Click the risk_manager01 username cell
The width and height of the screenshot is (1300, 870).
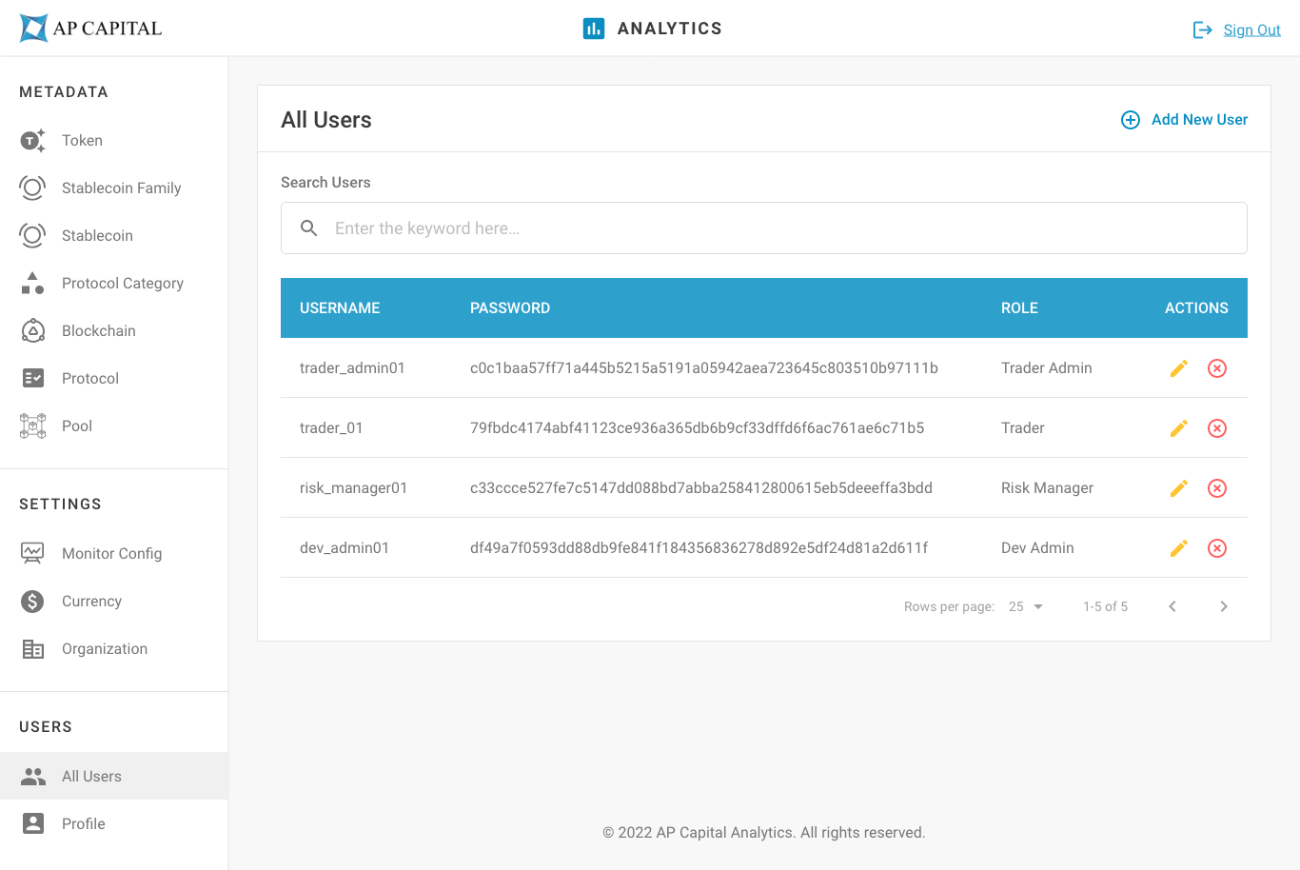[353, 488]
